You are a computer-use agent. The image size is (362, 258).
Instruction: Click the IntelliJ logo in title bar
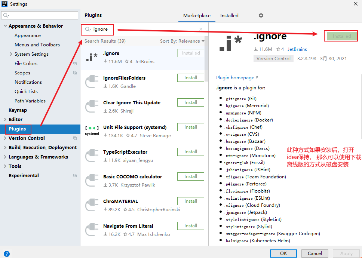[x=4, y=4]
